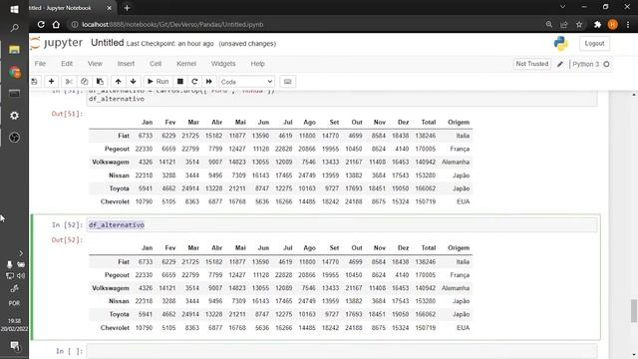The image size is (638, 359).
Task: Click the Volkswagem row label in Out[52]
Action: (x=111, y=288)
